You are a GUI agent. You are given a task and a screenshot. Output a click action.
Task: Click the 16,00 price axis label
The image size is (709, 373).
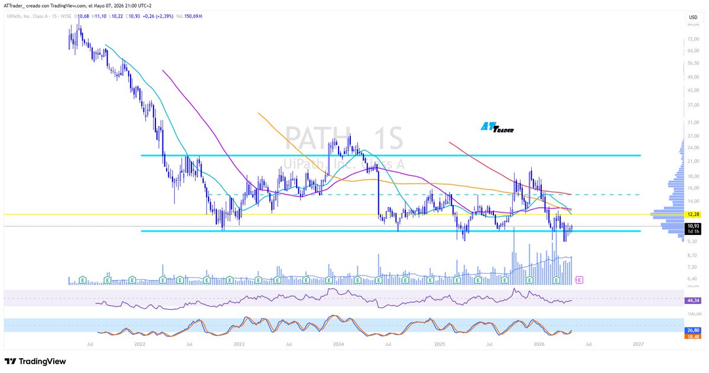click(692, 188)
